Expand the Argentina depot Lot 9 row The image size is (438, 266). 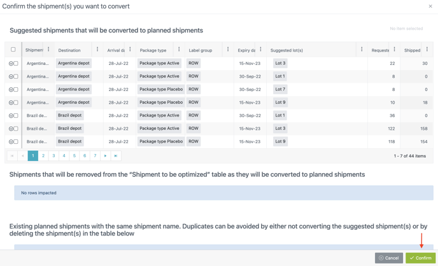(11, 102)
